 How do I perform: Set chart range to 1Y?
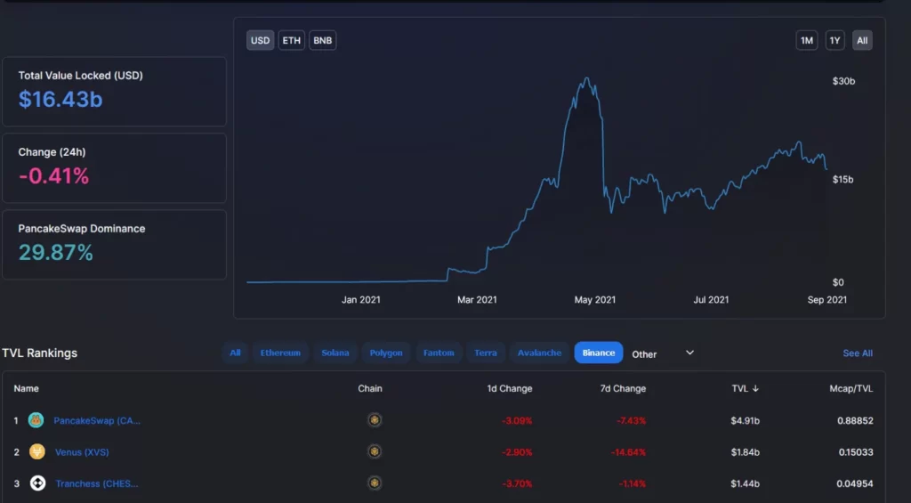(834, 40)
